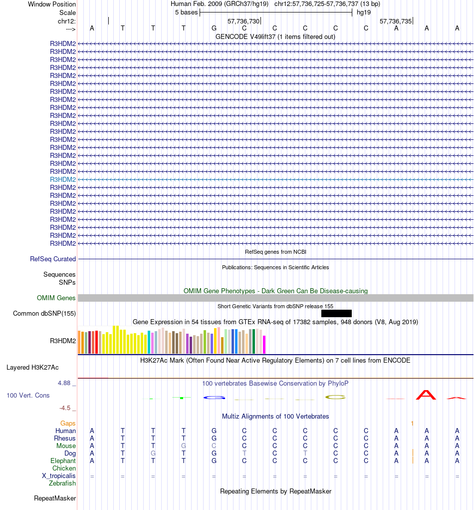Click '100 vertebrates Basewise Conservation by PhyloP' title
The height and width of the screenshot is (510, 474).
[x=275, y=384]
